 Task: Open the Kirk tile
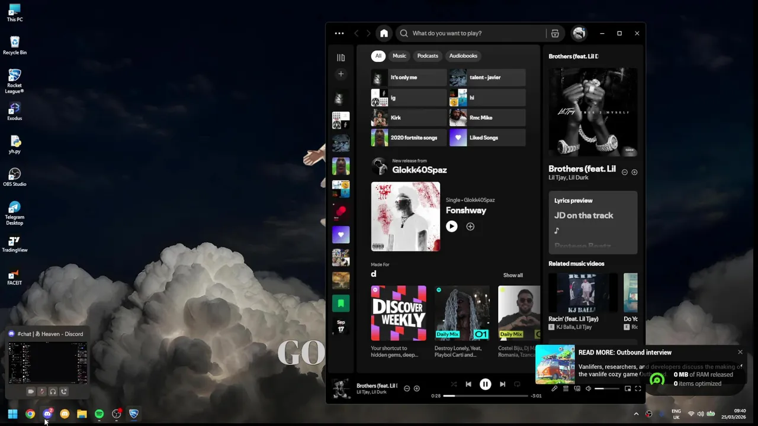pyautogui.click(x=409, y=118)
